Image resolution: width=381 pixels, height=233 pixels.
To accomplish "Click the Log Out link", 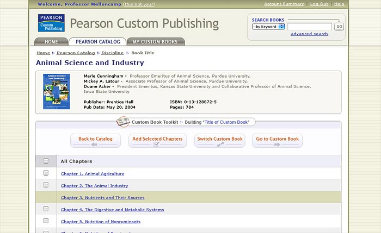I will tap(319, 4).
